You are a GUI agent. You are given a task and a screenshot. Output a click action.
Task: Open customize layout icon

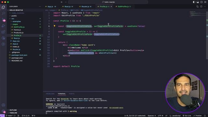(x=205, y=2)
